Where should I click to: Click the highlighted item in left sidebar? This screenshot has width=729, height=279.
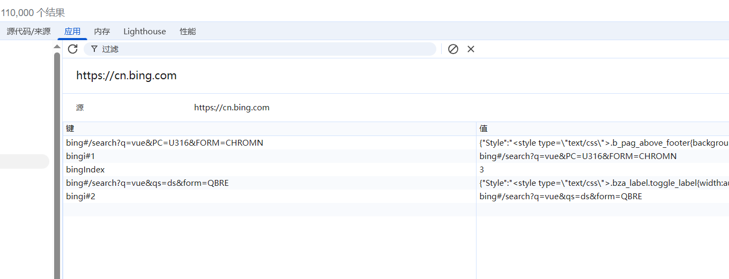(x=24, y=162)
